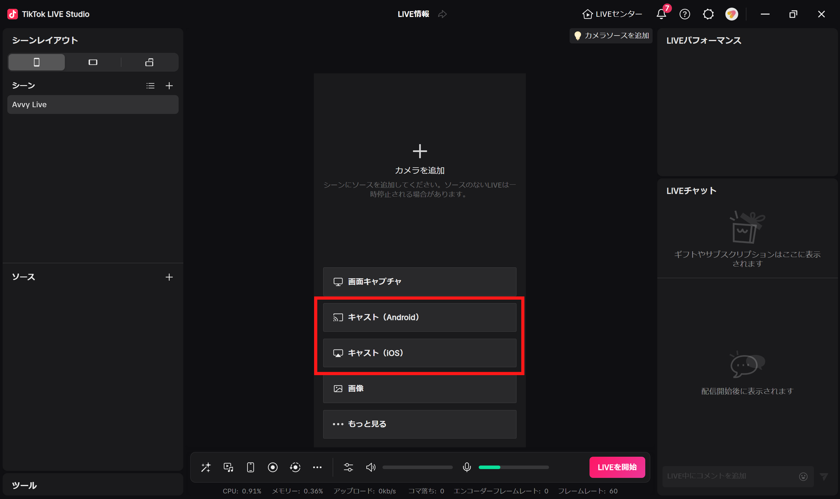Expand the ツール panel
Screen dimensions: 840x499
pyautogui.click(x=93, y=485)
